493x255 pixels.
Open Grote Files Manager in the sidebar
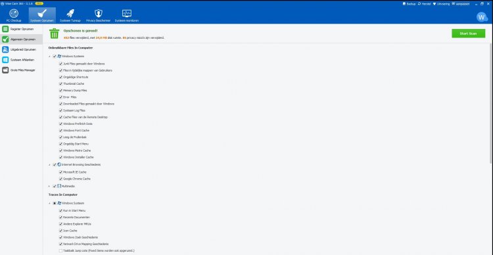click(x=22, y=70)
